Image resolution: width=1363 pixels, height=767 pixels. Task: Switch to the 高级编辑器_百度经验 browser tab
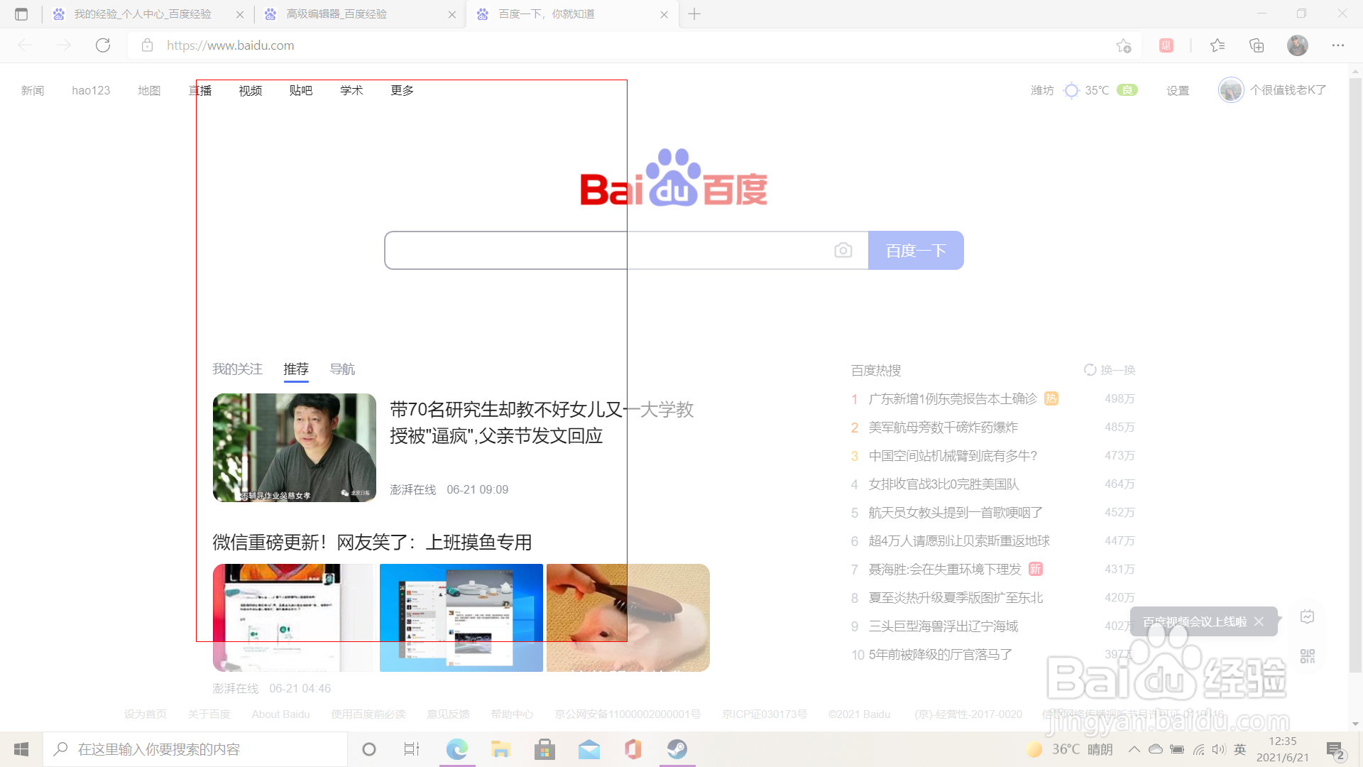(337, 13)
